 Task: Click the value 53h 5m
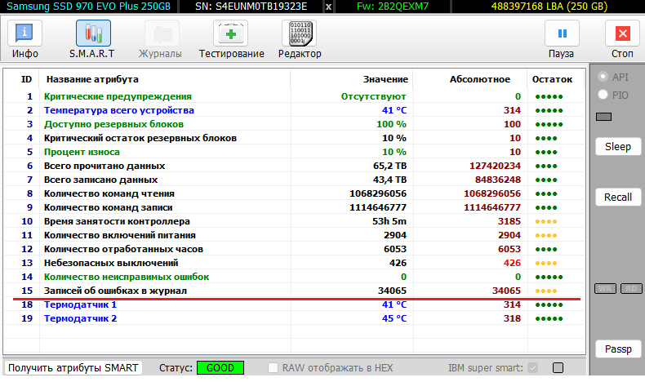389,221
